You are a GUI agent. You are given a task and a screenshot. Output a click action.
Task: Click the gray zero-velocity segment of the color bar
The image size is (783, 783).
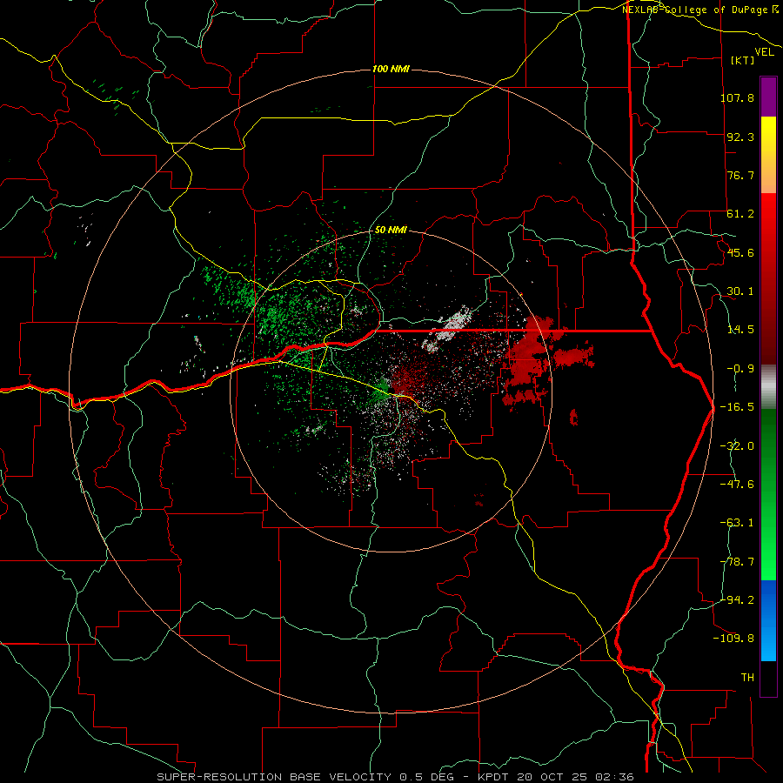click(768, 387)
